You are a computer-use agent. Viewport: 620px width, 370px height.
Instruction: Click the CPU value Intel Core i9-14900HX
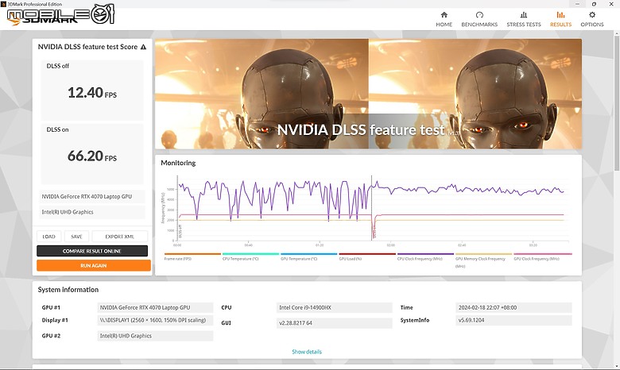point(334,307)
